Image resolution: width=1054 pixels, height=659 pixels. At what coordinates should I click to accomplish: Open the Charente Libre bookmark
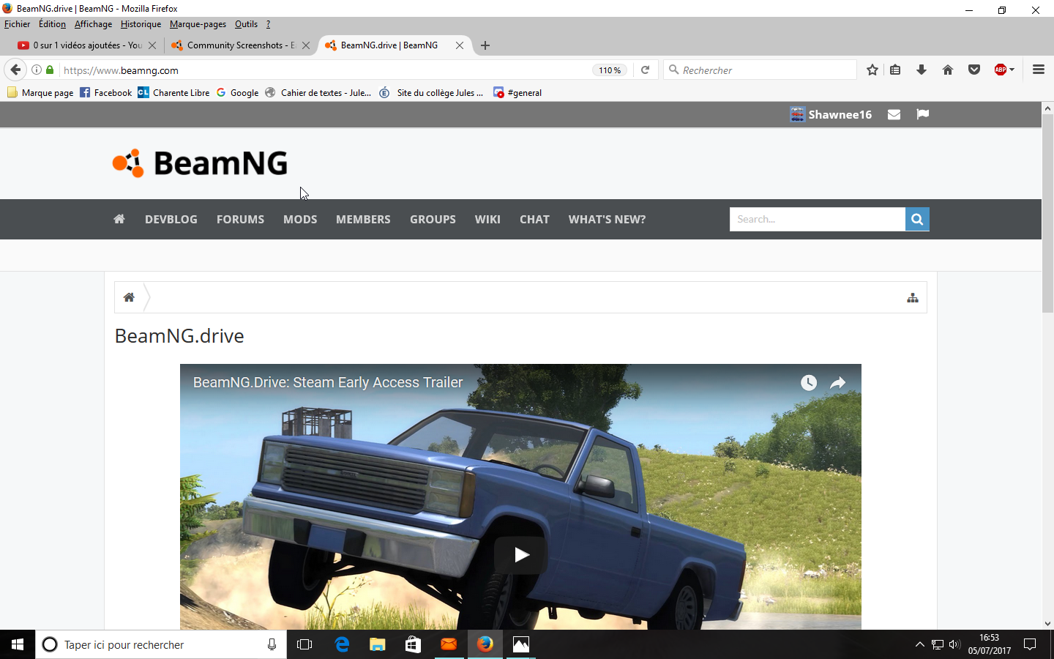(x=173, y=92)
